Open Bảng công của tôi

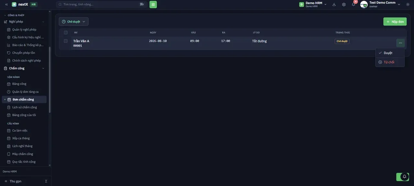(x=24, y=115)
